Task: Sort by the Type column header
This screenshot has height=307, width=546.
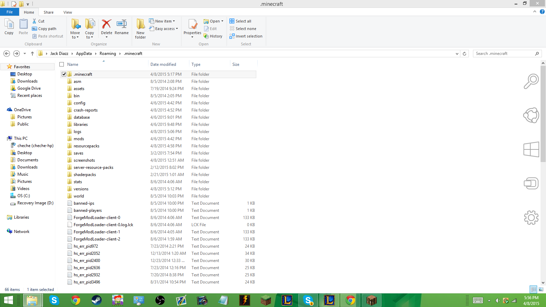Action: pyautogui.click(x=210, y=64)
